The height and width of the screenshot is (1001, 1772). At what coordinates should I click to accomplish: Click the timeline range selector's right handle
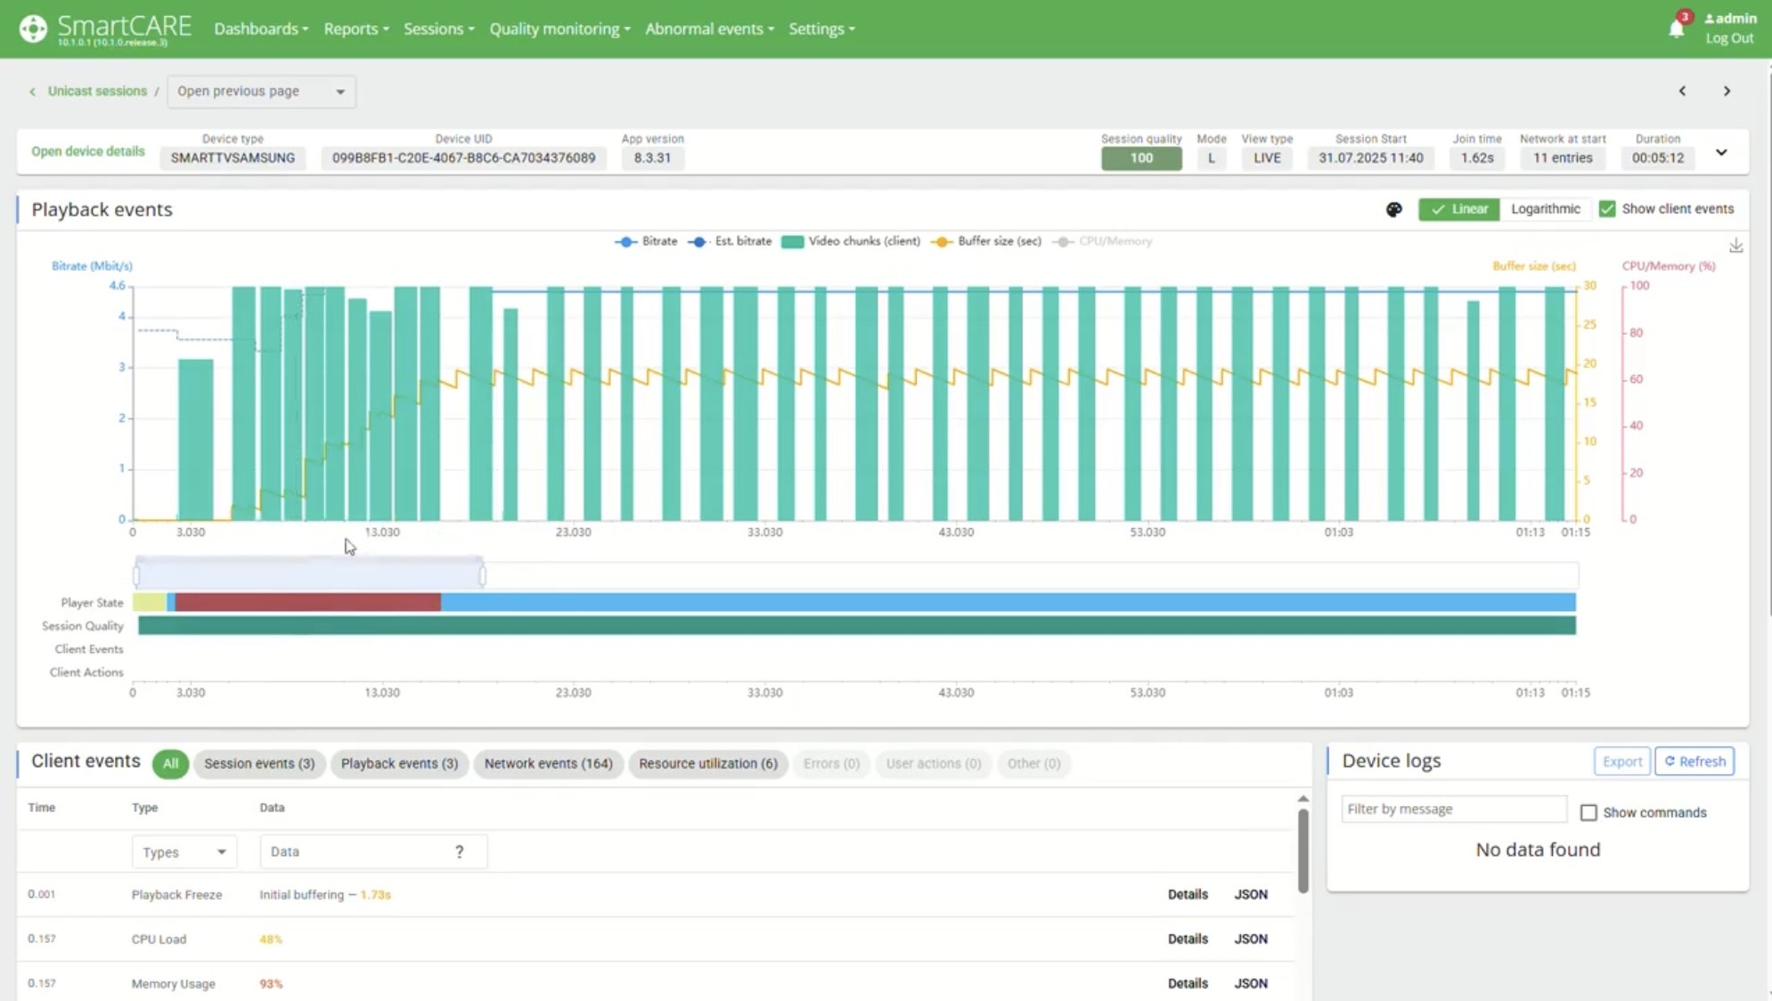483,576
